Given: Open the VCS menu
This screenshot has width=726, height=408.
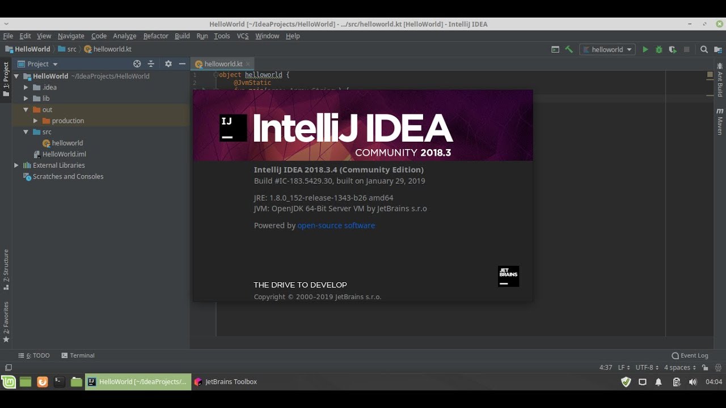Looking at the screenshot, I should pyautogui.click(x=242, y=36).
